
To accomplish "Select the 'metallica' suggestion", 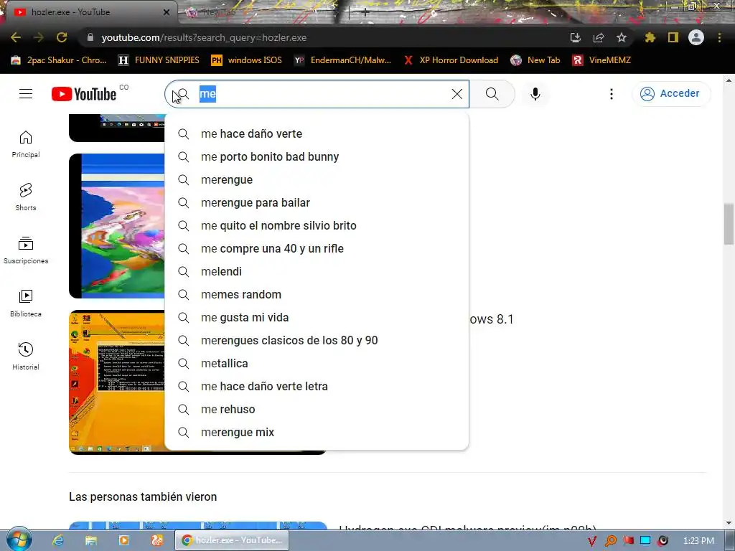I will 317,363.
